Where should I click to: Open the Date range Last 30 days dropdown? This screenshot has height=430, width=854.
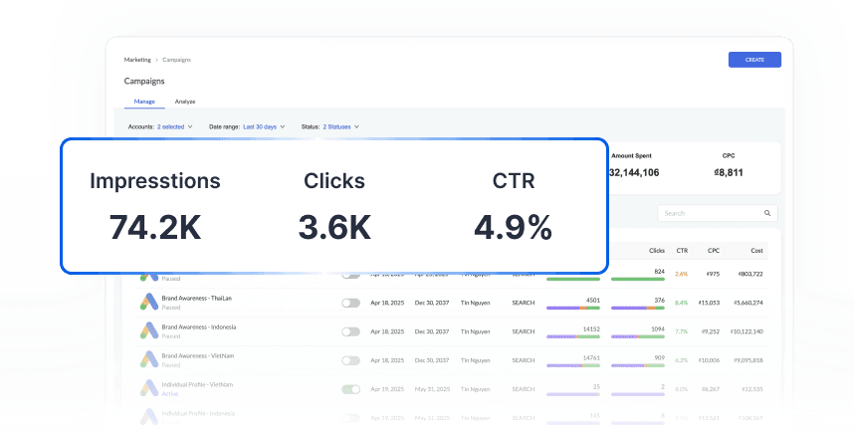pos(247,126)
